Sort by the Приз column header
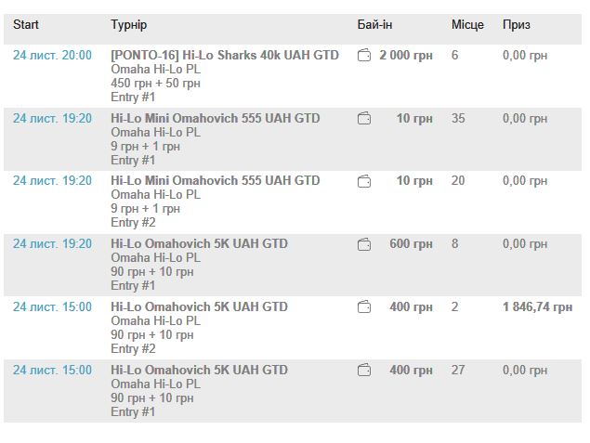The width and height of the screenshot is (590, 443). (x=518, y=24)
